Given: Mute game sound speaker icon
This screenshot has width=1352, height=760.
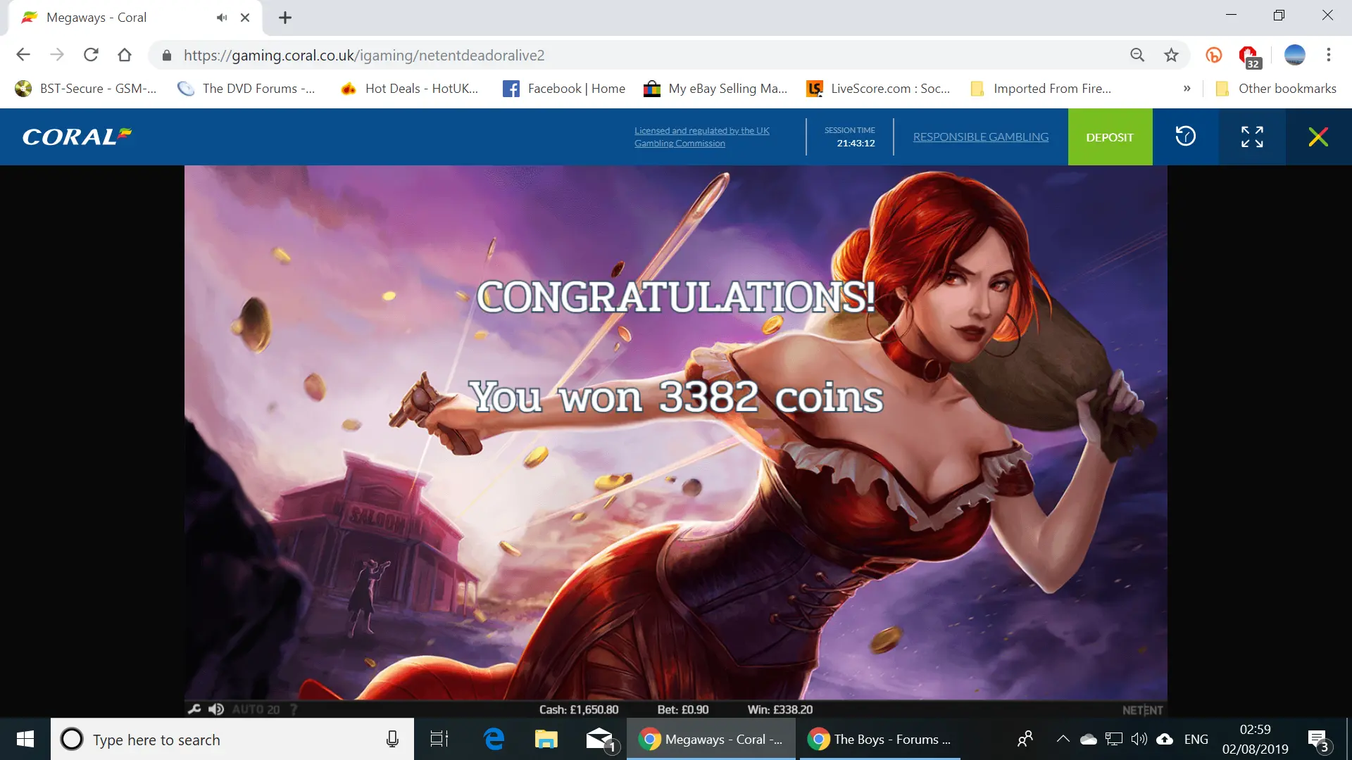Looking at the screenshot, I should tap(216, 709).
